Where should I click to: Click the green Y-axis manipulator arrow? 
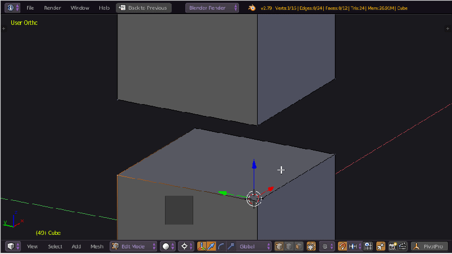click(223, 193)
